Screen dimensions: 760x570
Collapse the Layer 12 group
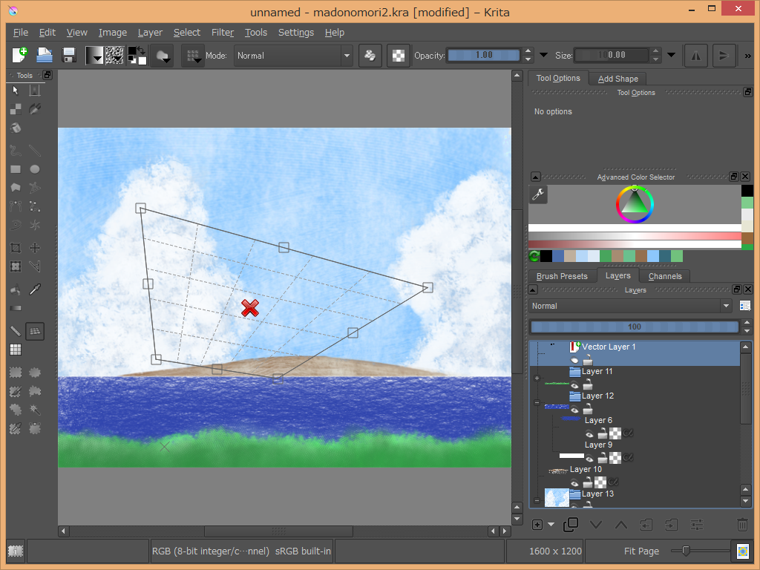(x=537, y=402)
